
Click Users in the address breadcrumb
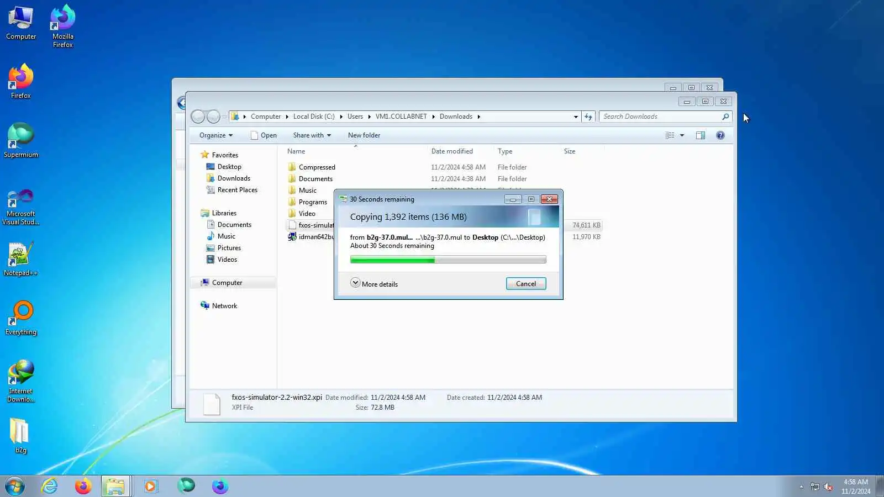355,117
